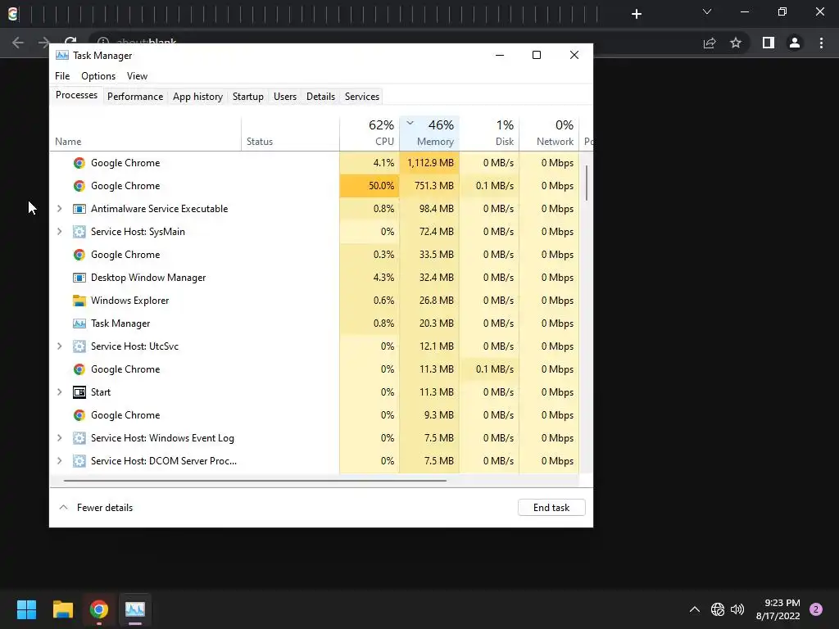This screenshot has width=839, height=629.
Task: Switch to the App history tab
Action: coord(197,97)
